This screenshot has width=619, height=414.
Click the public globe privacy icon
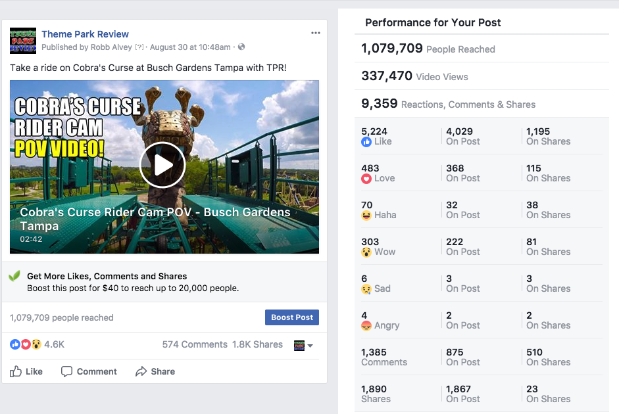tap(241, 47)
